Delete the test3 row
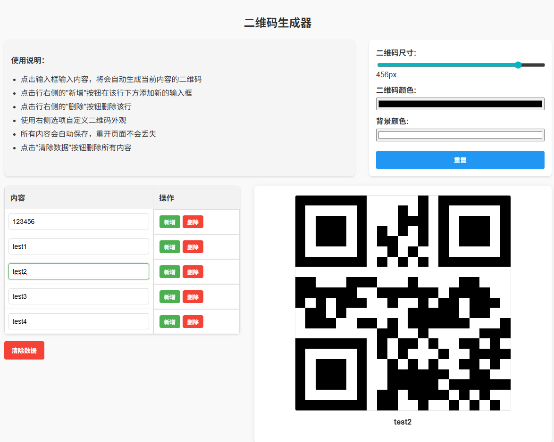Screen dimensions: 554x442 pyautogui.click(x=193, y=297)
